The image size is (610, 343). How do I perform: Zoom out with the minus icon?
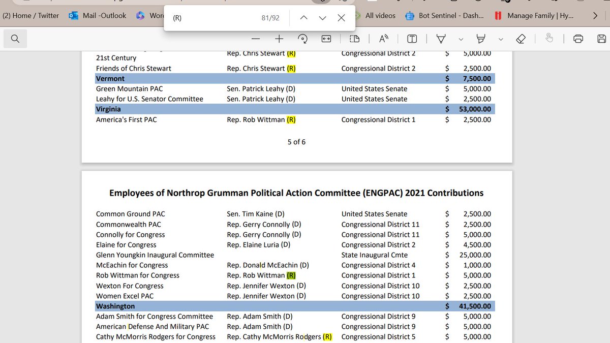tap(256, 39)
